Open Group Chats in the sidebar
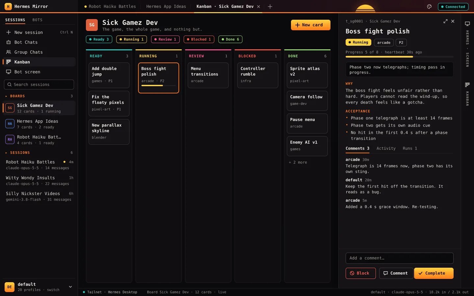Viewport: 474px width, 296px height. (39, 52)
